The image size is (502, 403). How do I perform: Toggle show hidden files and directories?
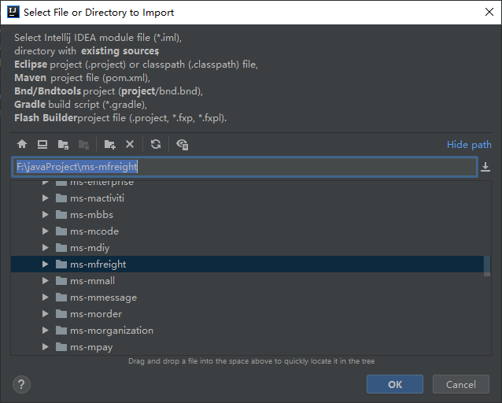pyautogui.click(x=183, y=145)
